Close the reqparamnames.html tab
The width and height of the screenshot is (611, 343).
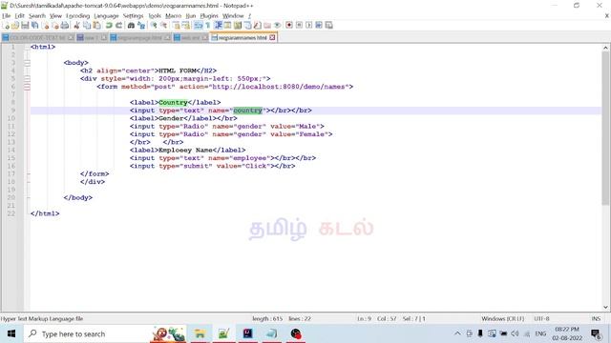pos(272,38)
